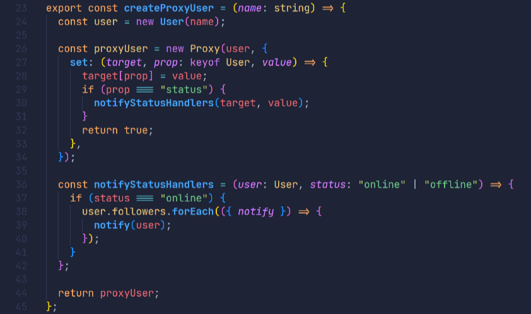The height and width of the screenshot is (314, 531).
Task: Click the createProxyUser function name
Action: pos(168,8)
